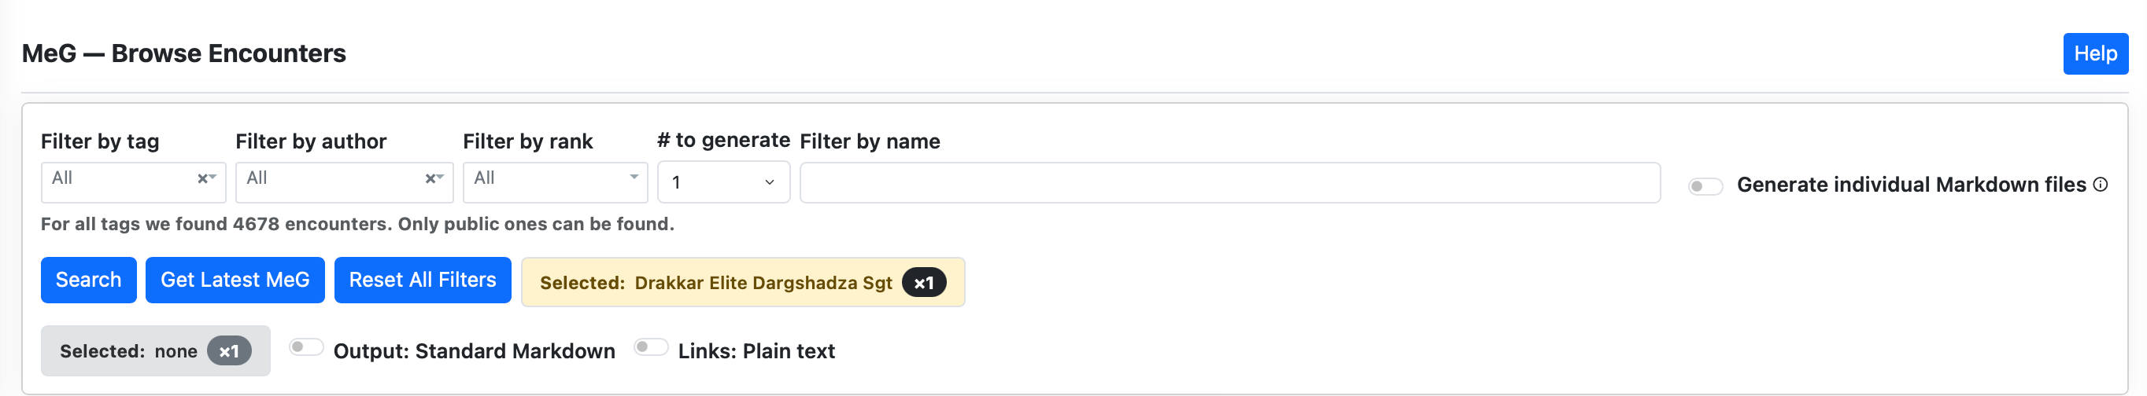Clear the tag filter with its x icon
The width and height of the screenshot is (2147, 396).
(201, 178)
